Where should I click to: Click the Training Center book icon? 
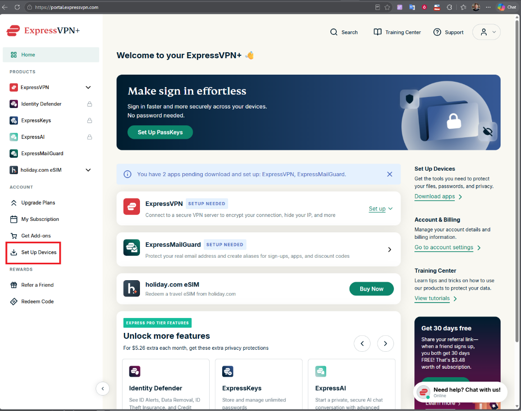pos(378,32)
